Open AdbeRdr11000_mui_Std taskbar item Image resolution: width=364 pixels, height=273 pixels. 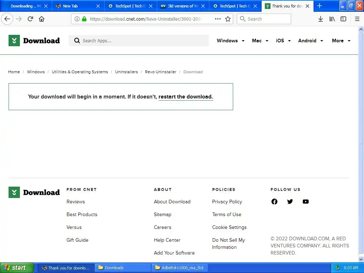180,268
